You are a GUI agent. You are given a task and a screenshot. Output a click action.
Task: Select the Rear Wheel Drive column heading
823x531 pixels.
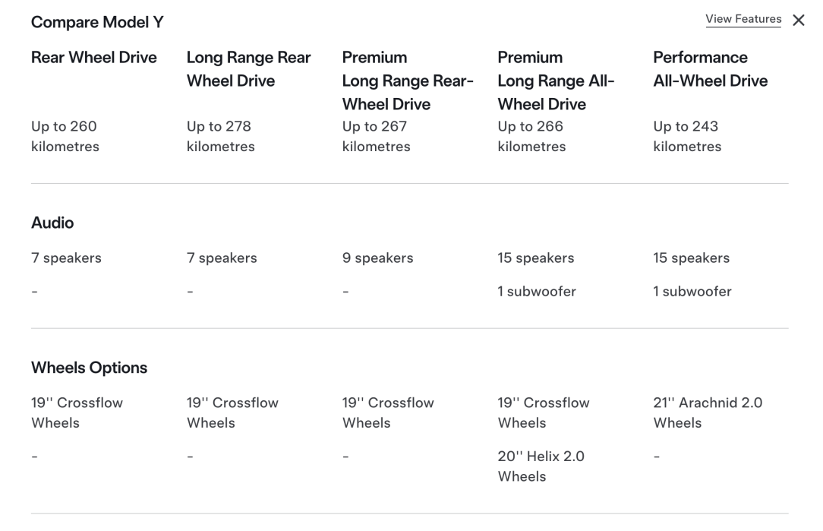pyautogui.click(x=94, y=57)
